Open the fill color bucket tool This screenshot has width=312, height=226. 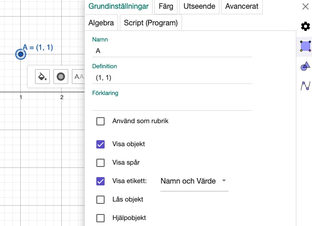tap(42, 77)
